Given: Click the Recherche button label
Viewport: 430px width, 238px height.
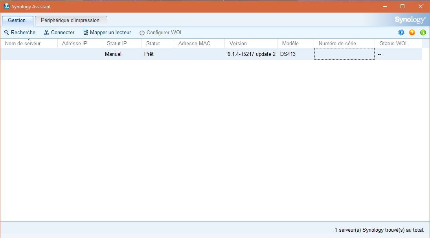Looking at the screenshot, I should coord(23,33).
